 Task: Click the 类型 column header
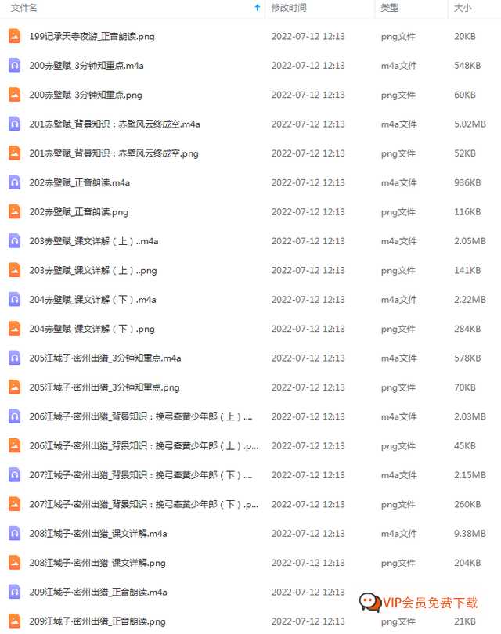[x=390, y=8]
